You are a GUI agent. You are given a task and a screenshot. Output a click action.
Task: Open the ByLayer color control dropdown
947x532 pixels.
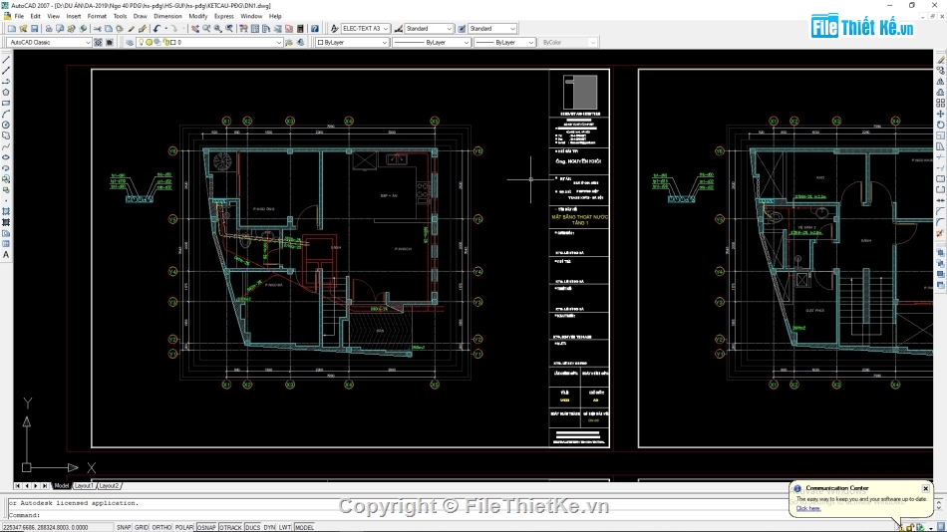point(352,42)
